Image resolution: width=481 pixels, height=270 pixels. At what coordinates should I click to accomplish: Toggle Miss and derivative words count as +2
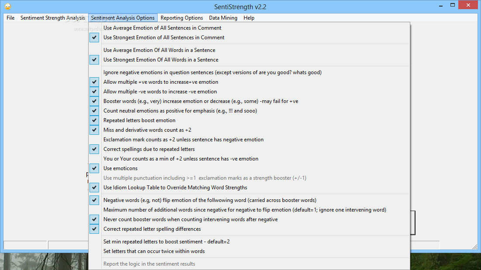[249, 130]
